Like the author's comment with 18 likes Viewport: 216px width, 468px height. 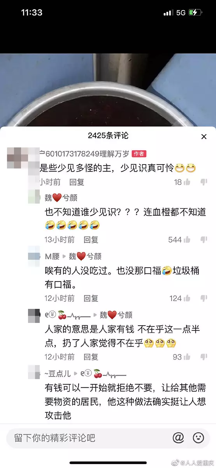coord(187,182)
